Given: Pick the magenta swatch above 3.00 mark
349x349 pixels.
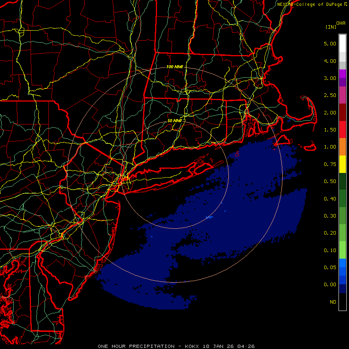Looking at the screenshot, I should click(x=342, y=74).
